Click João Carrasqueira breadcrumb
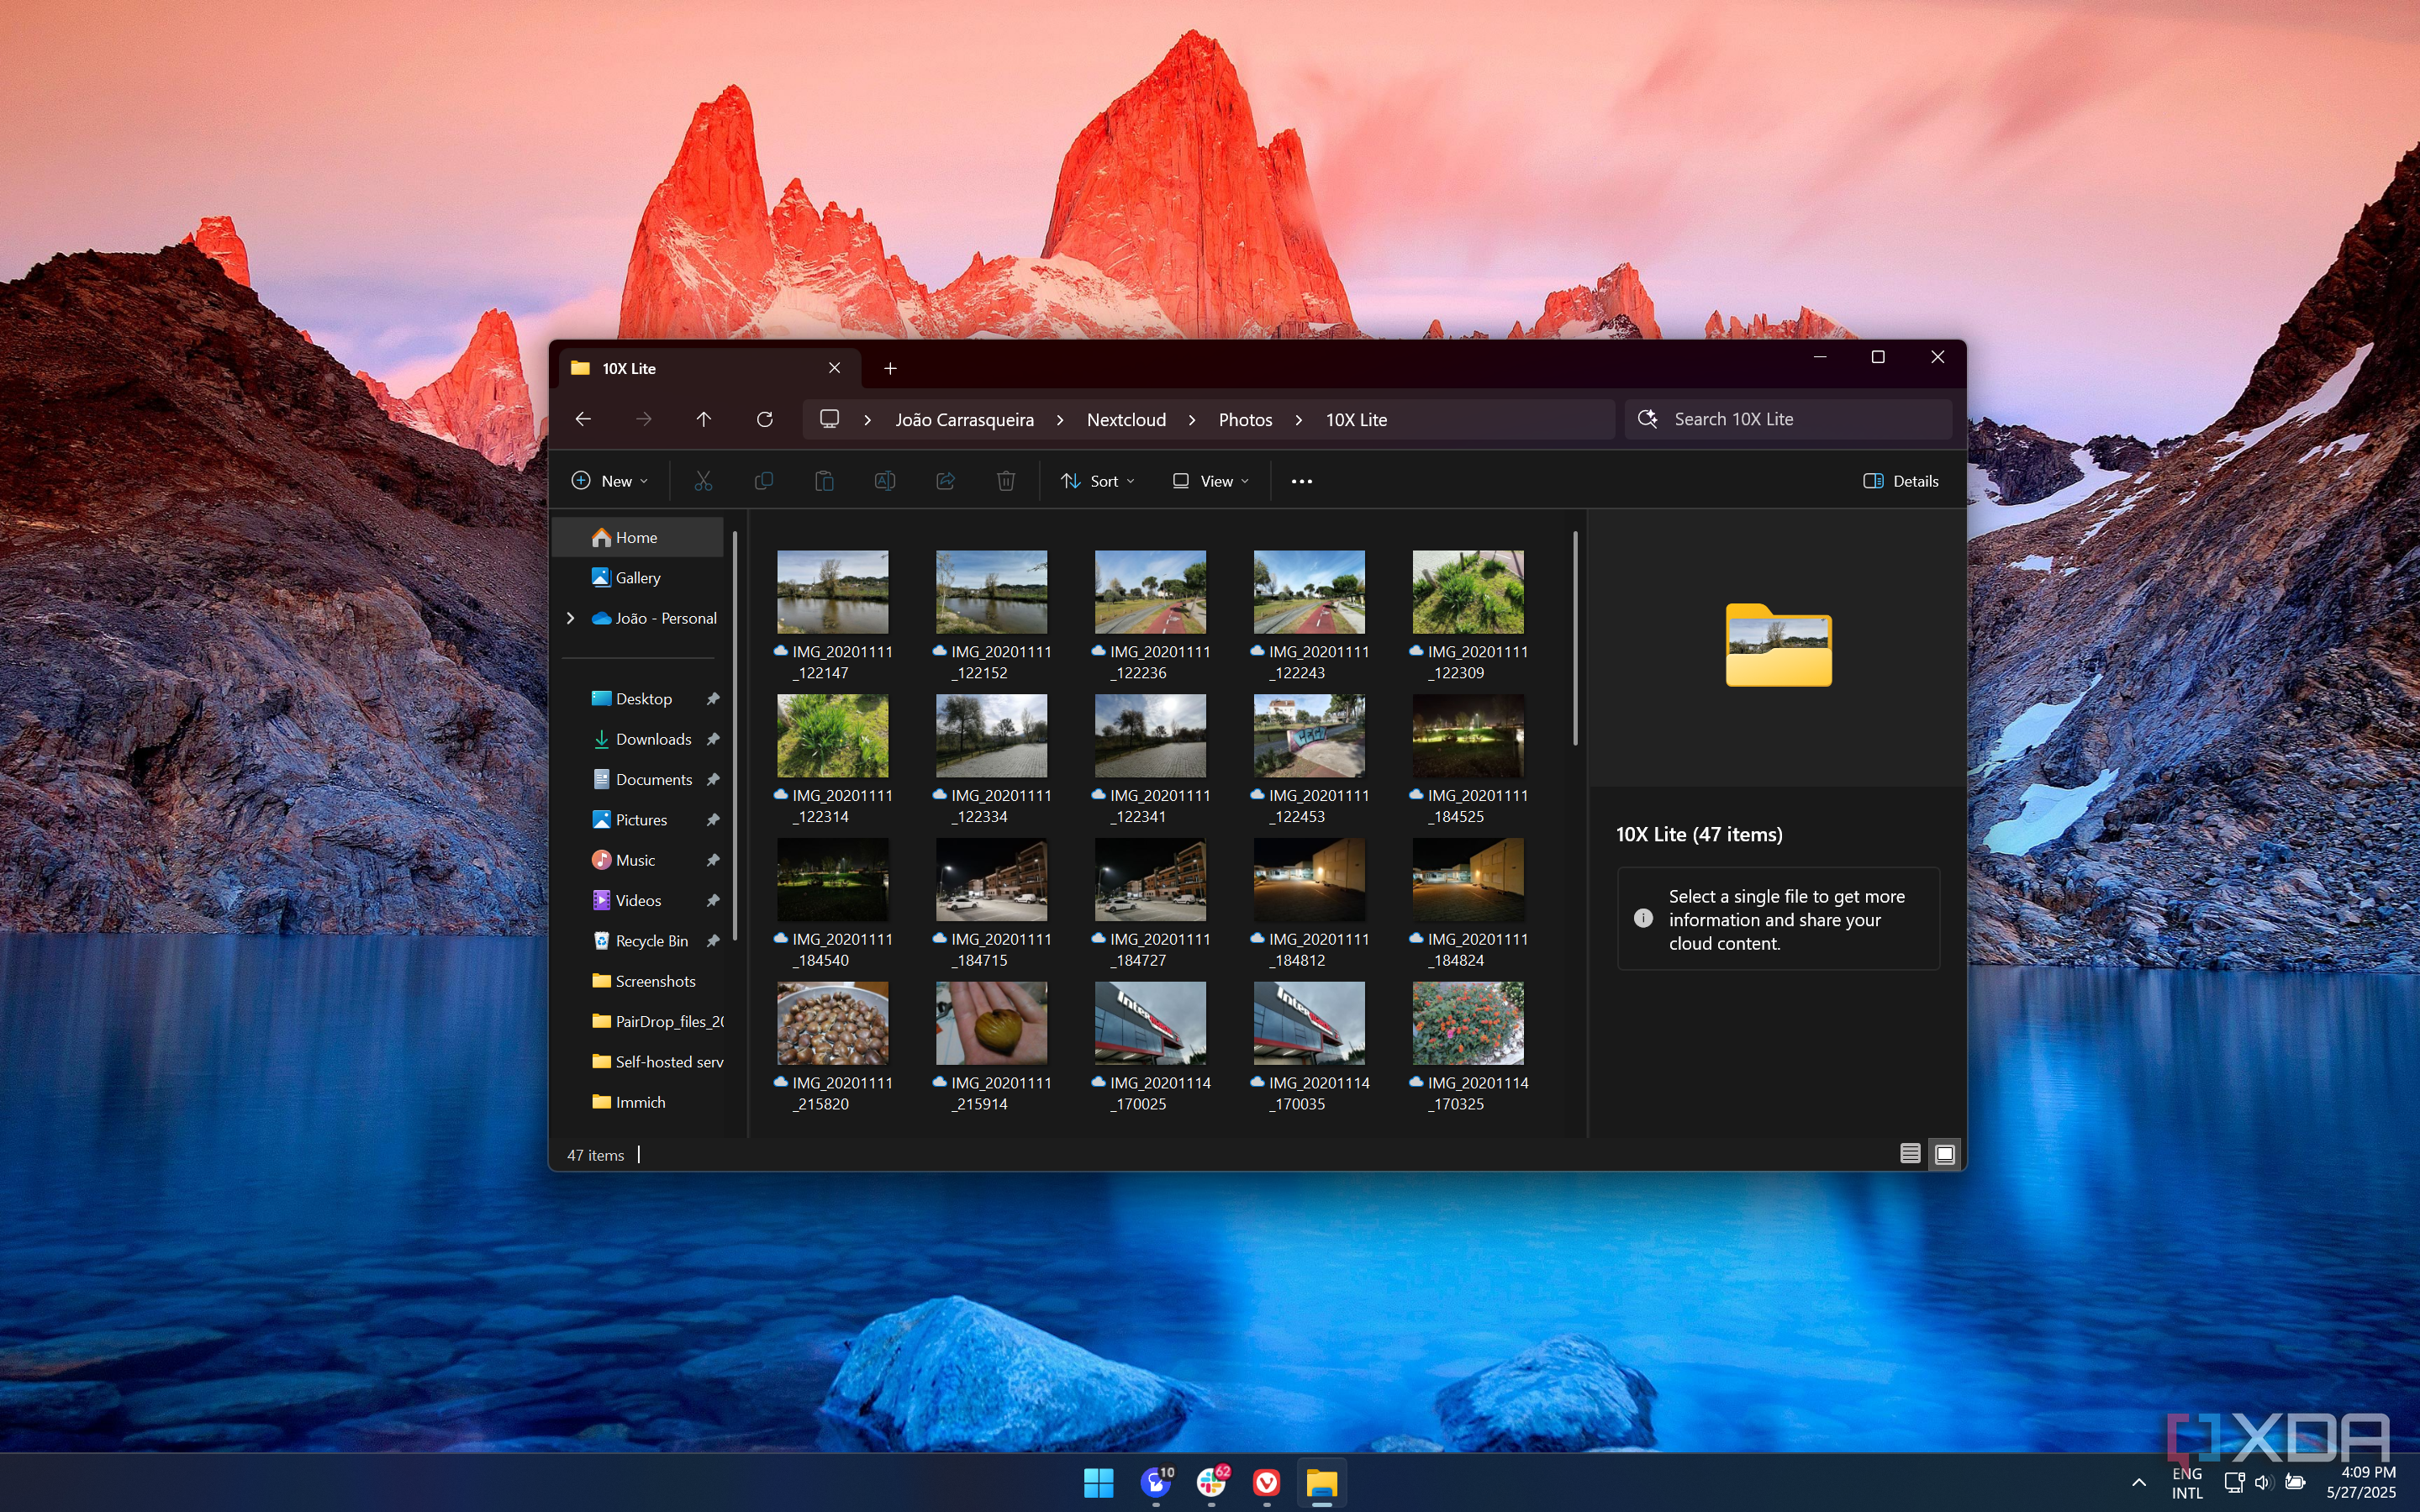Screen dimensions: 2420x1512 click(964, 420)
